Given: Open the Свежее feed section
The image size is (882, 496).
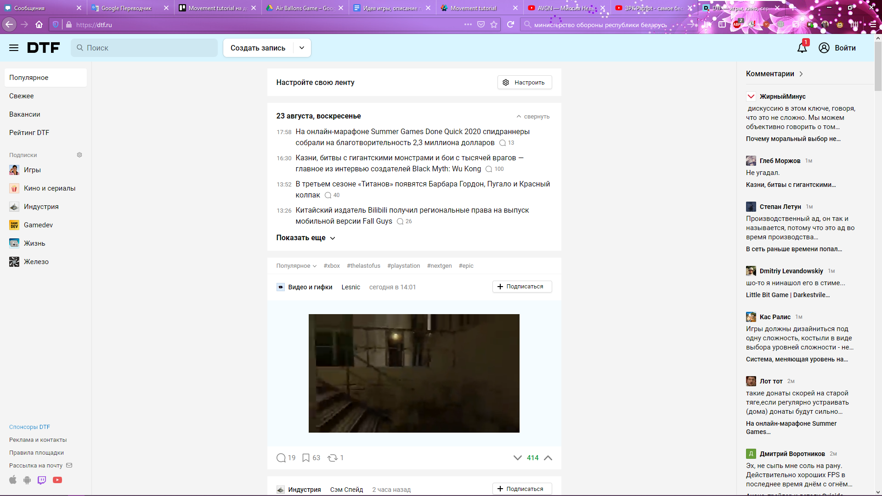Looking at the screenshot, I should [x=22, y=96].
